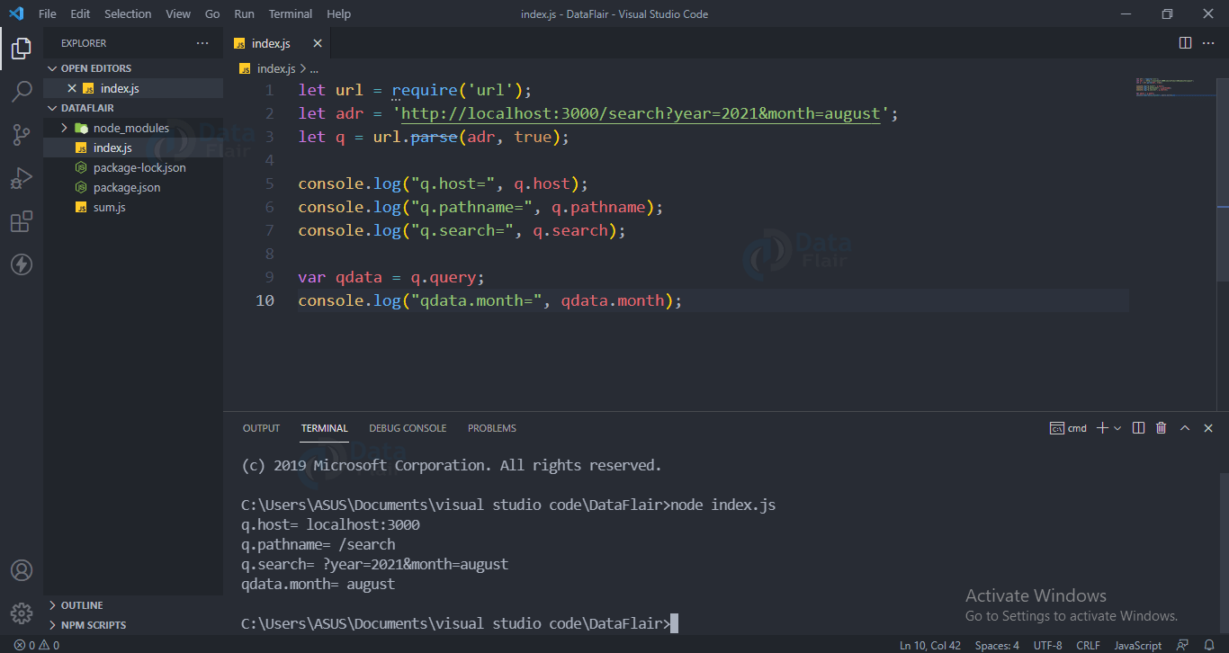
Task: Change line endings via the CRLF indicator
Action: 1088,645
